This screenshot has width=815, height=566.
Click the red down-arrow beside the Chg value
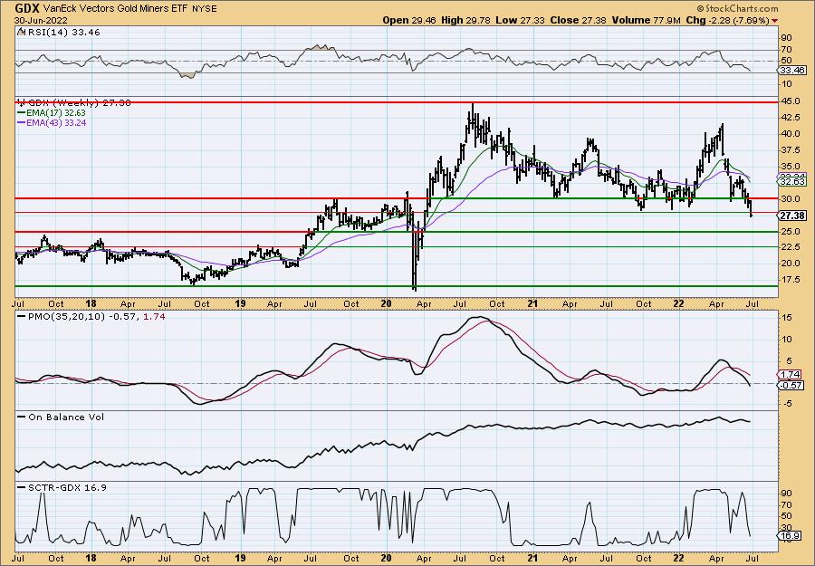774,21
